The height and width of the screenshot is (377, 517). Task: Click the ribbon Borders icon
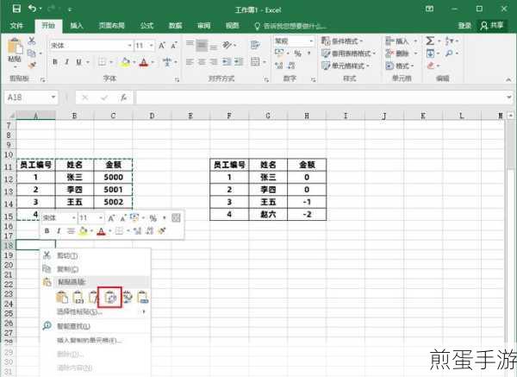click(x=103, y=62)
